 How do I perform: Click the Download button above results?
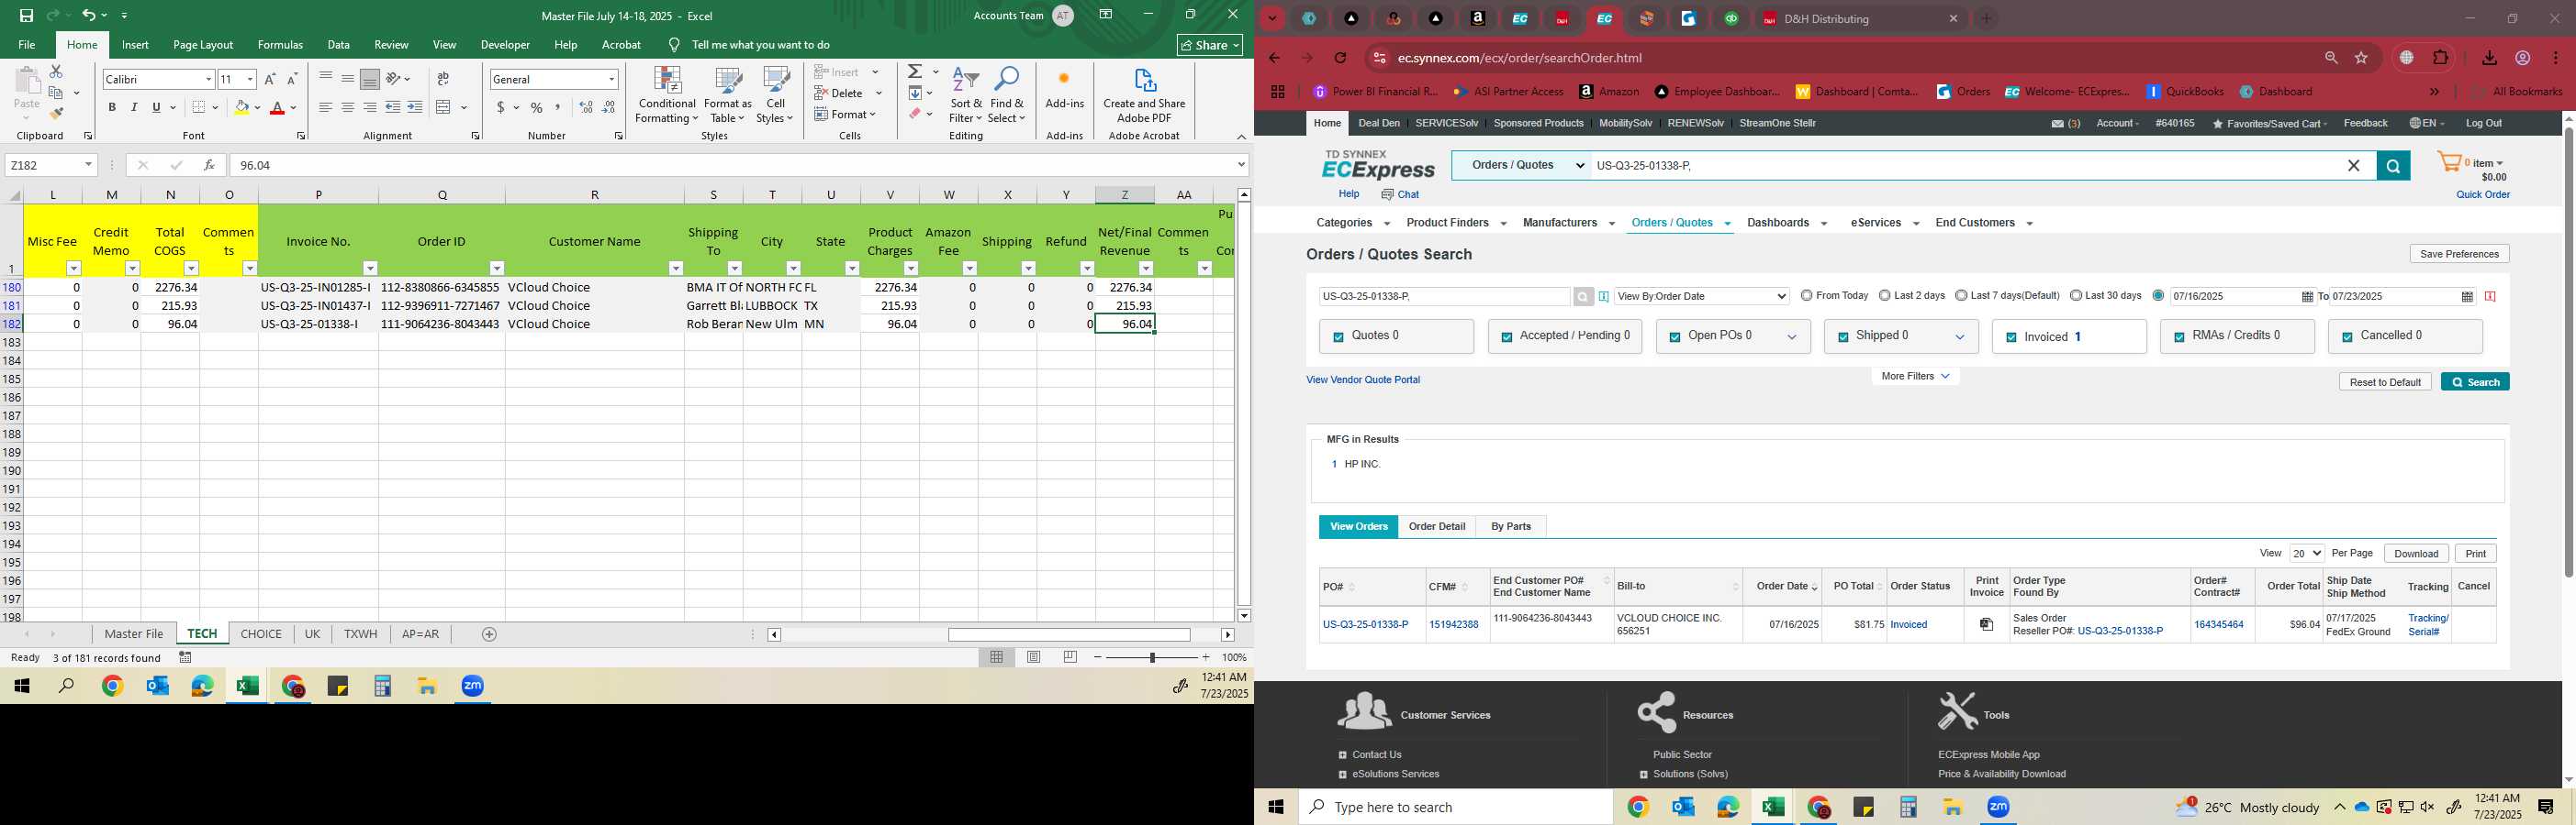coord(2416,554)
